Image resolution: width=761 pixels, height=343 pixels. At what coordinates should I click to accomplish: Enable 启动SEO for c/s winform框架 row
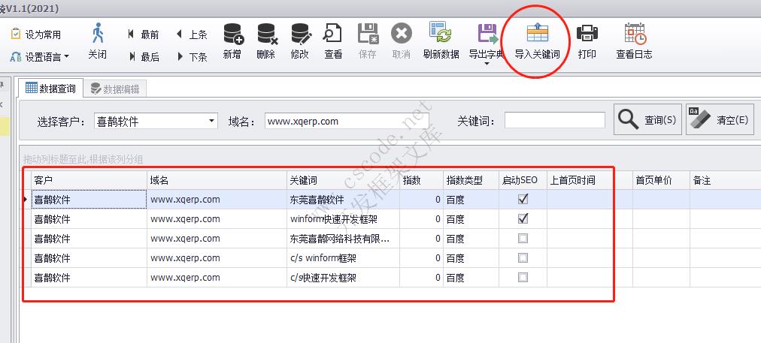tap(523, 258)
